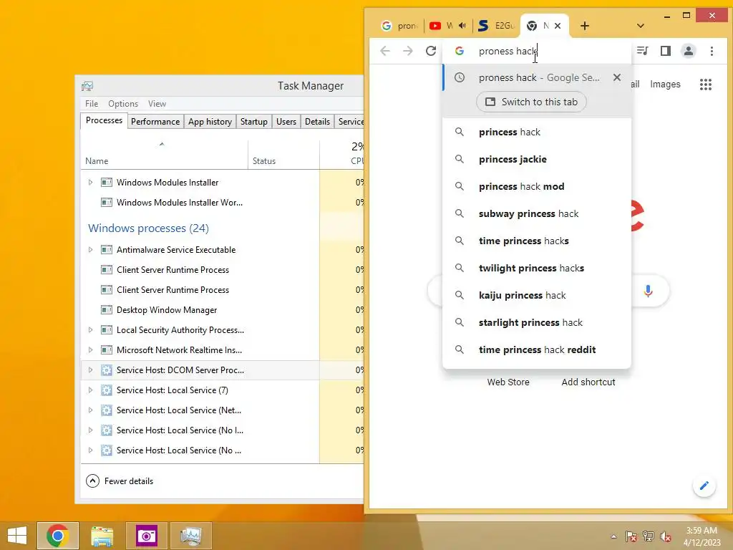Click Chrome's back navigation arrow
Viewport: 733px width, 550px height.
click(384, 51)
